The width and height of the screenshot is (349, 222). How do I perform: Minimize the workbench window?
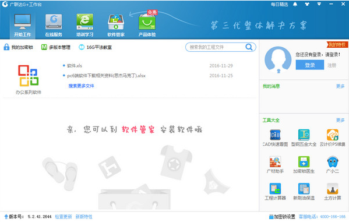[331, 4]
